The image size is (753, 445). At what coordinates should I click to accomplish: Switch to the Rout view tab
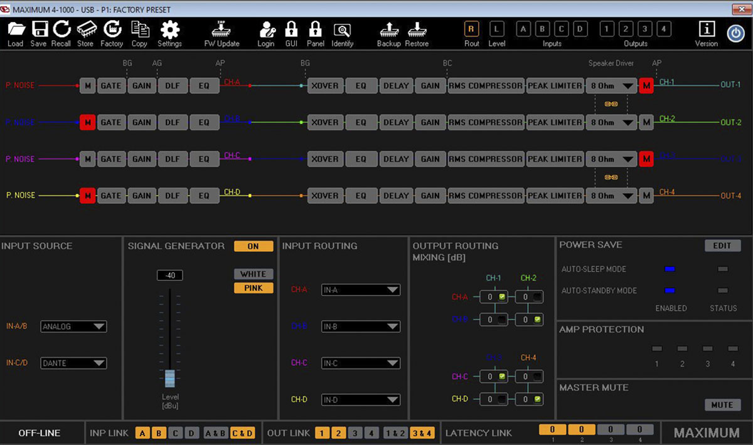pos(472,29)
